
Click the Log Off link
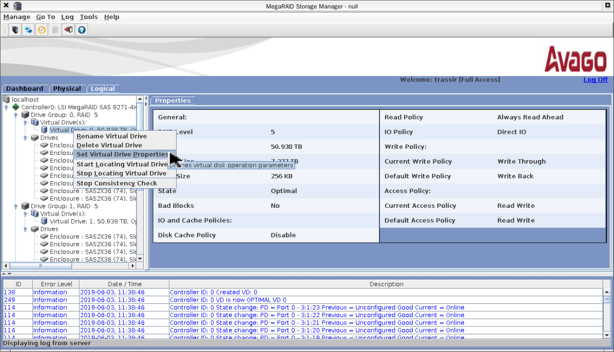(595, 80)
